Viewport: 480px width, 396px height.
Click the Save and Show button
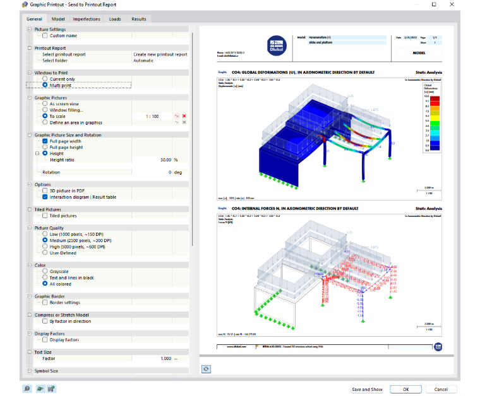click(x=367, y=389)
